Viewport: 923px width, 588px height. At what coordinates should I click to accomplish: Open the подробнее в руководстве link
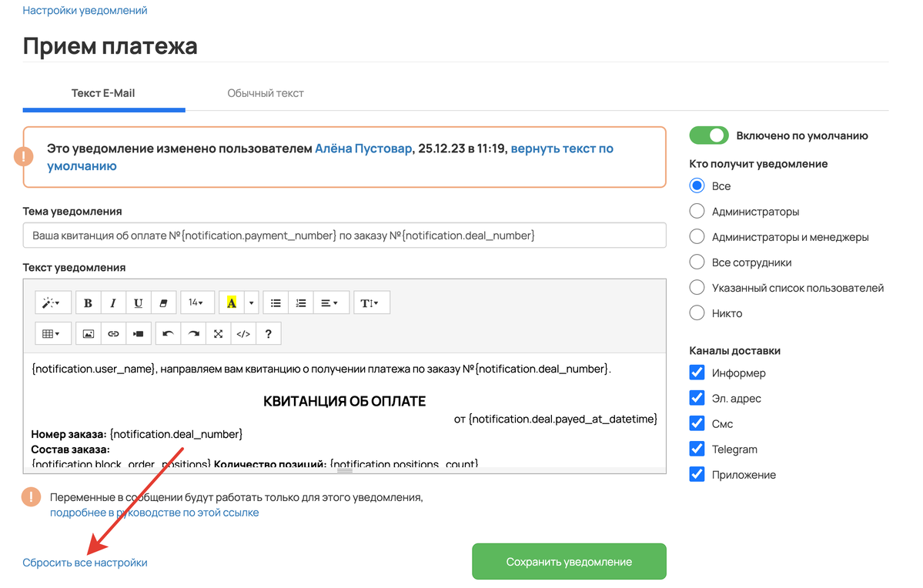click(154, 512)
